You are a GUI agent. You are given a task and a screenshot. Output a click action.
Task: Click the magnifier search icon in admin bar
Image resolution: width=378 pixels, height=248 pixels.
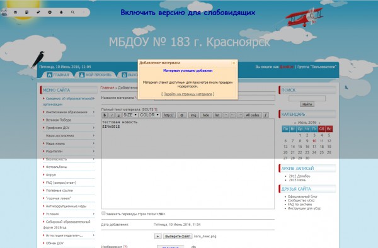(x=72, y=13)
